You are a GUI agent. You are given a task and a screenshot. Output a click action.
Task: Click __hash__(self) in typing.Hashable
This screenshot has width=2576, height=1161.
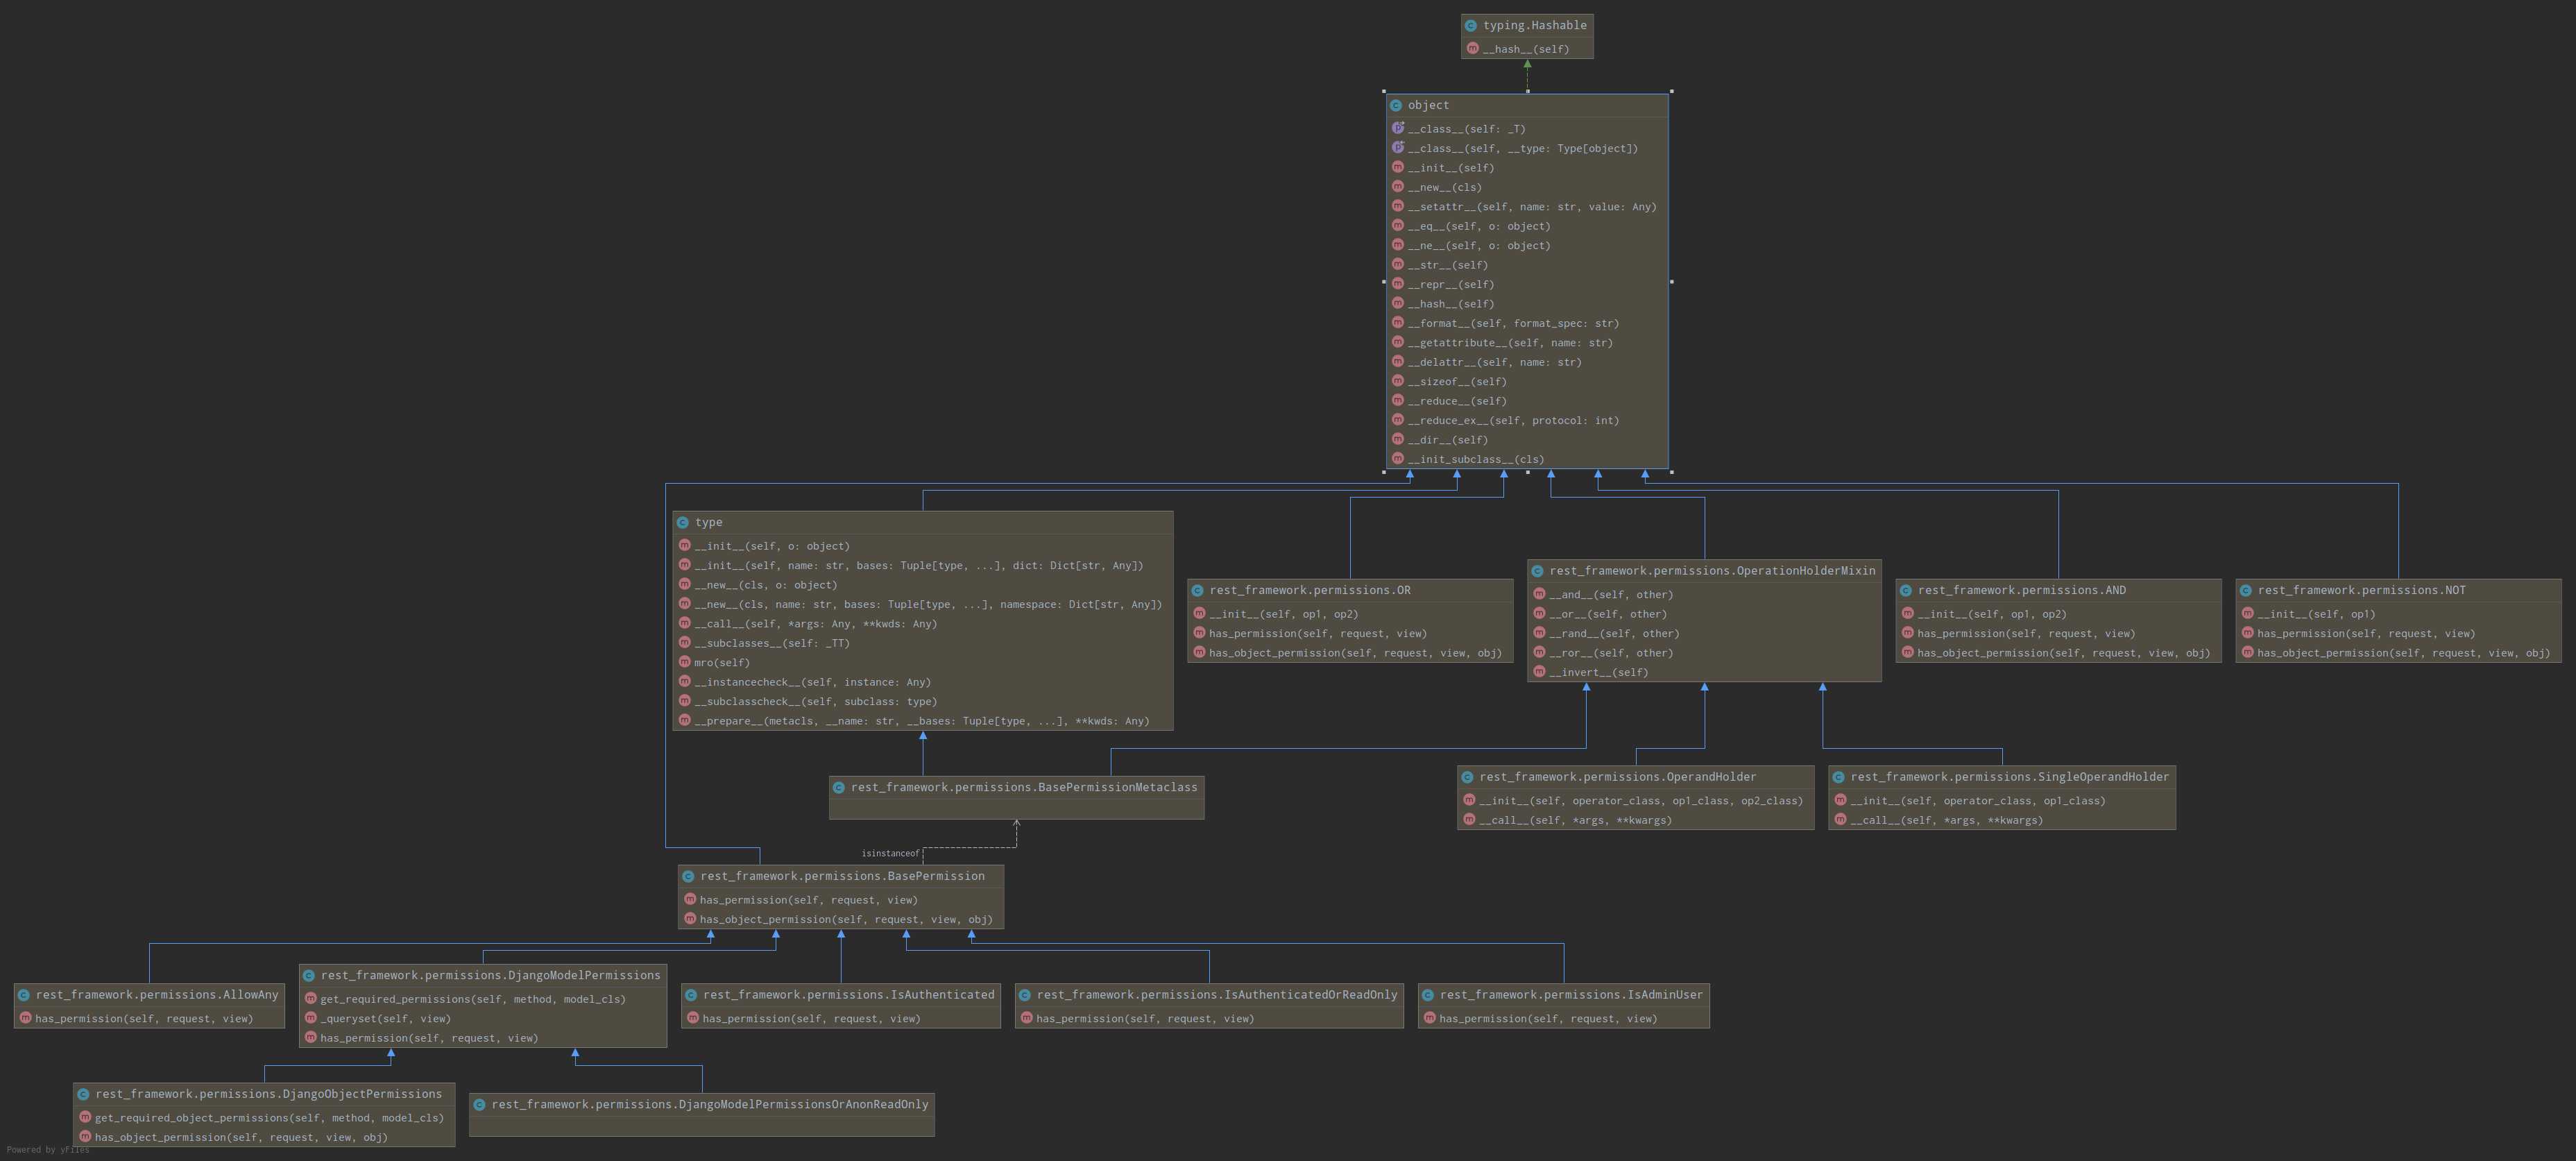(1526, 49)
